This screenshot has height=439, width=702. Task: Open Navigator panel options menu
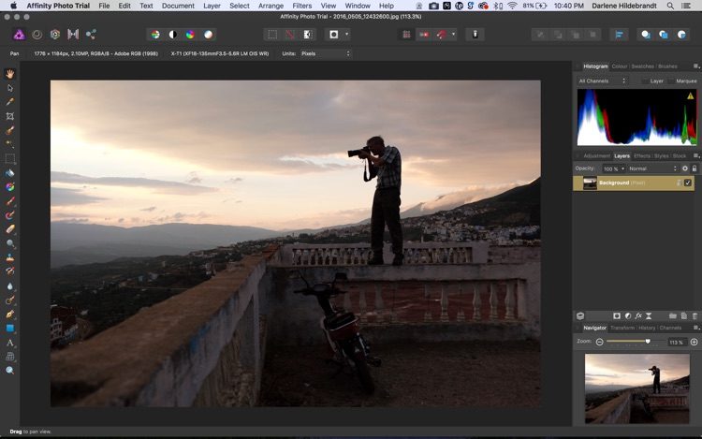695,328
